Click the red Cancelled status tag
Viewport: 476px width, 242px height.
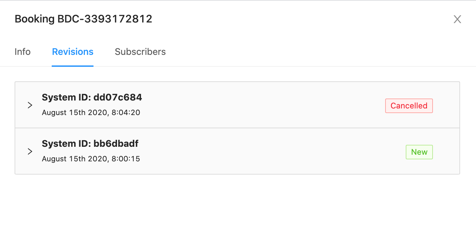409,106
